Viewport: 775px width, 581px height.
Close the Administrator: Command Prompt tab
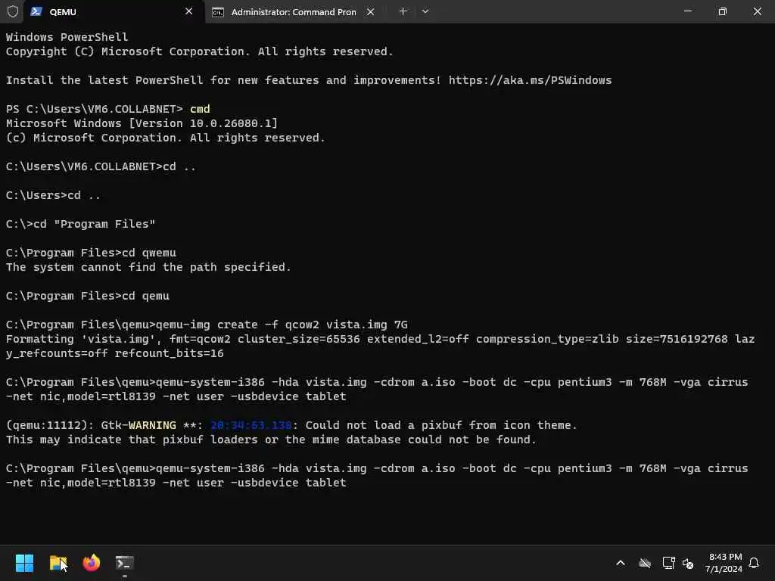pos(371,12)
